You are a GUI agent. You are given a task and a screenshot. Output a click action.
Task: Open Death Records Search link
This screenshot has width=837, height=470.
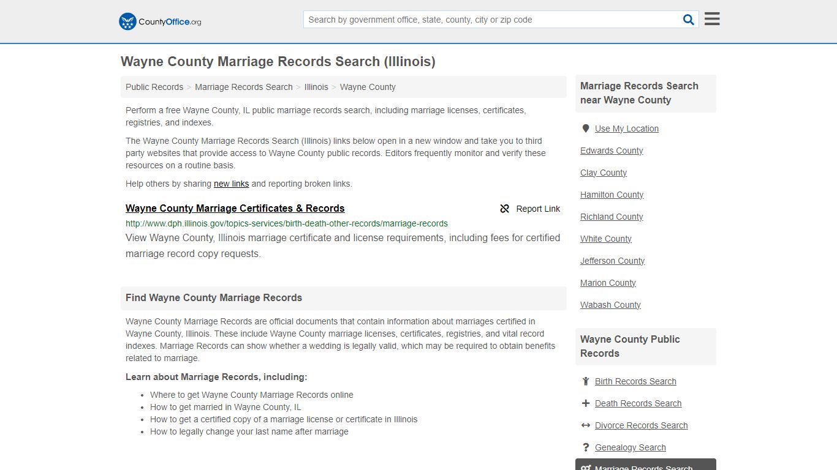pyautogui.click(x=638, y=403)
